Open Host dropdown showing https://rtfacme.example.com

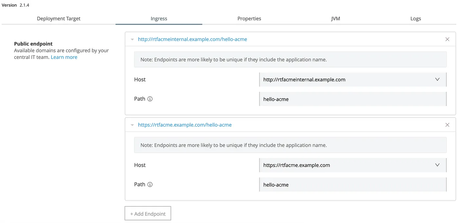(x=348, y=165)
